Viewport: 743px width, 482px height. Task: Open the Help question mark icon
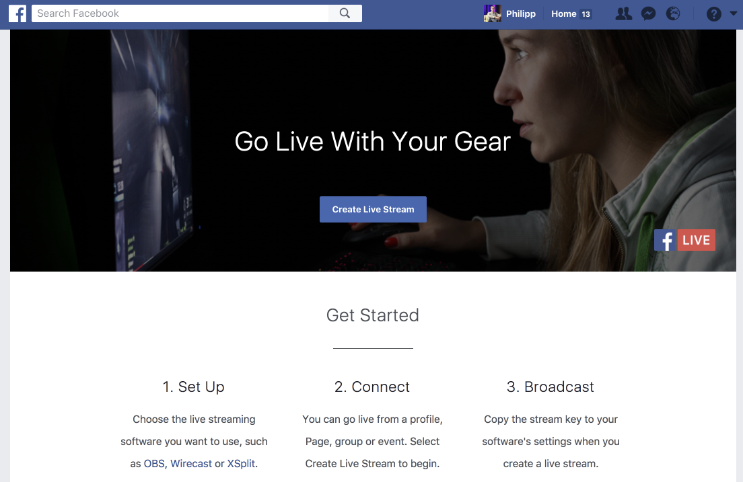tap(713, 13)
